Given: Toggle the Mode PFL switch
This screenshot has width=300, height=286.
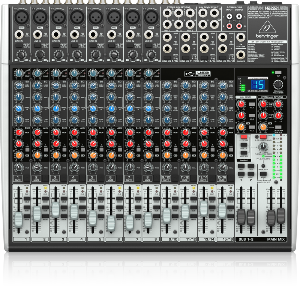Looking at the screenshot, I should (263, 174).
